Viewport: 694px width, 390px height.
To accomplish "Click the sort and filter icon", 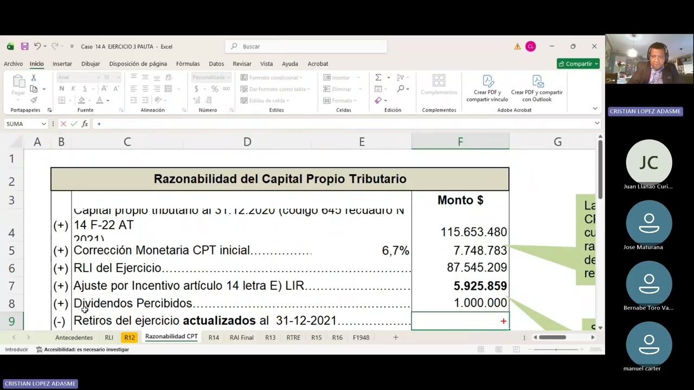I will tap(400, 77).
